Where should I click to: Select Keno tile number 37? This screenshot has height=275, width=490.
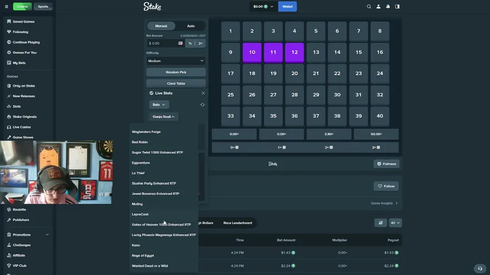tap(316, 116)
